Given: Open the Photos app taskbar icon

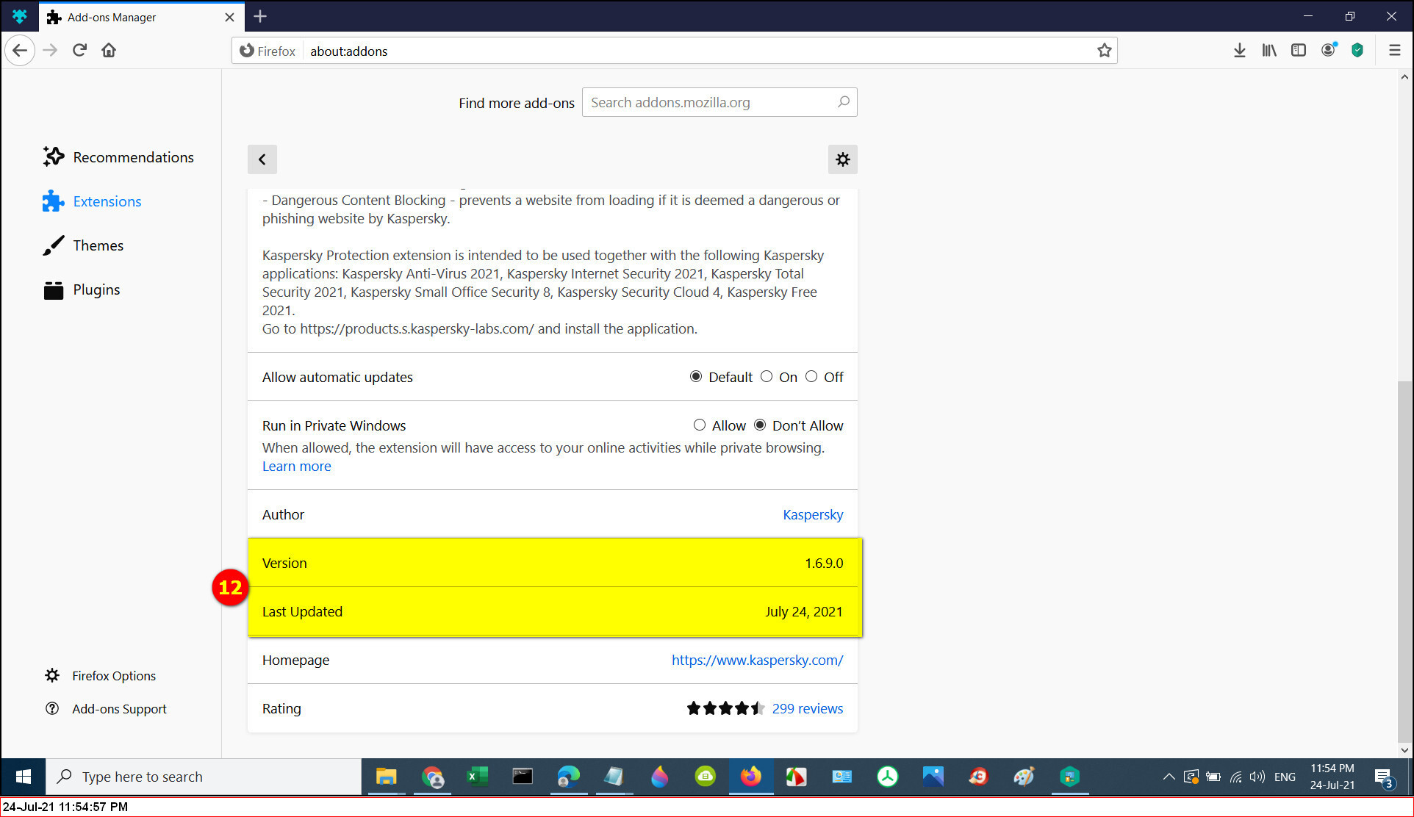Looking at the screenshot, I should [933, 777].
